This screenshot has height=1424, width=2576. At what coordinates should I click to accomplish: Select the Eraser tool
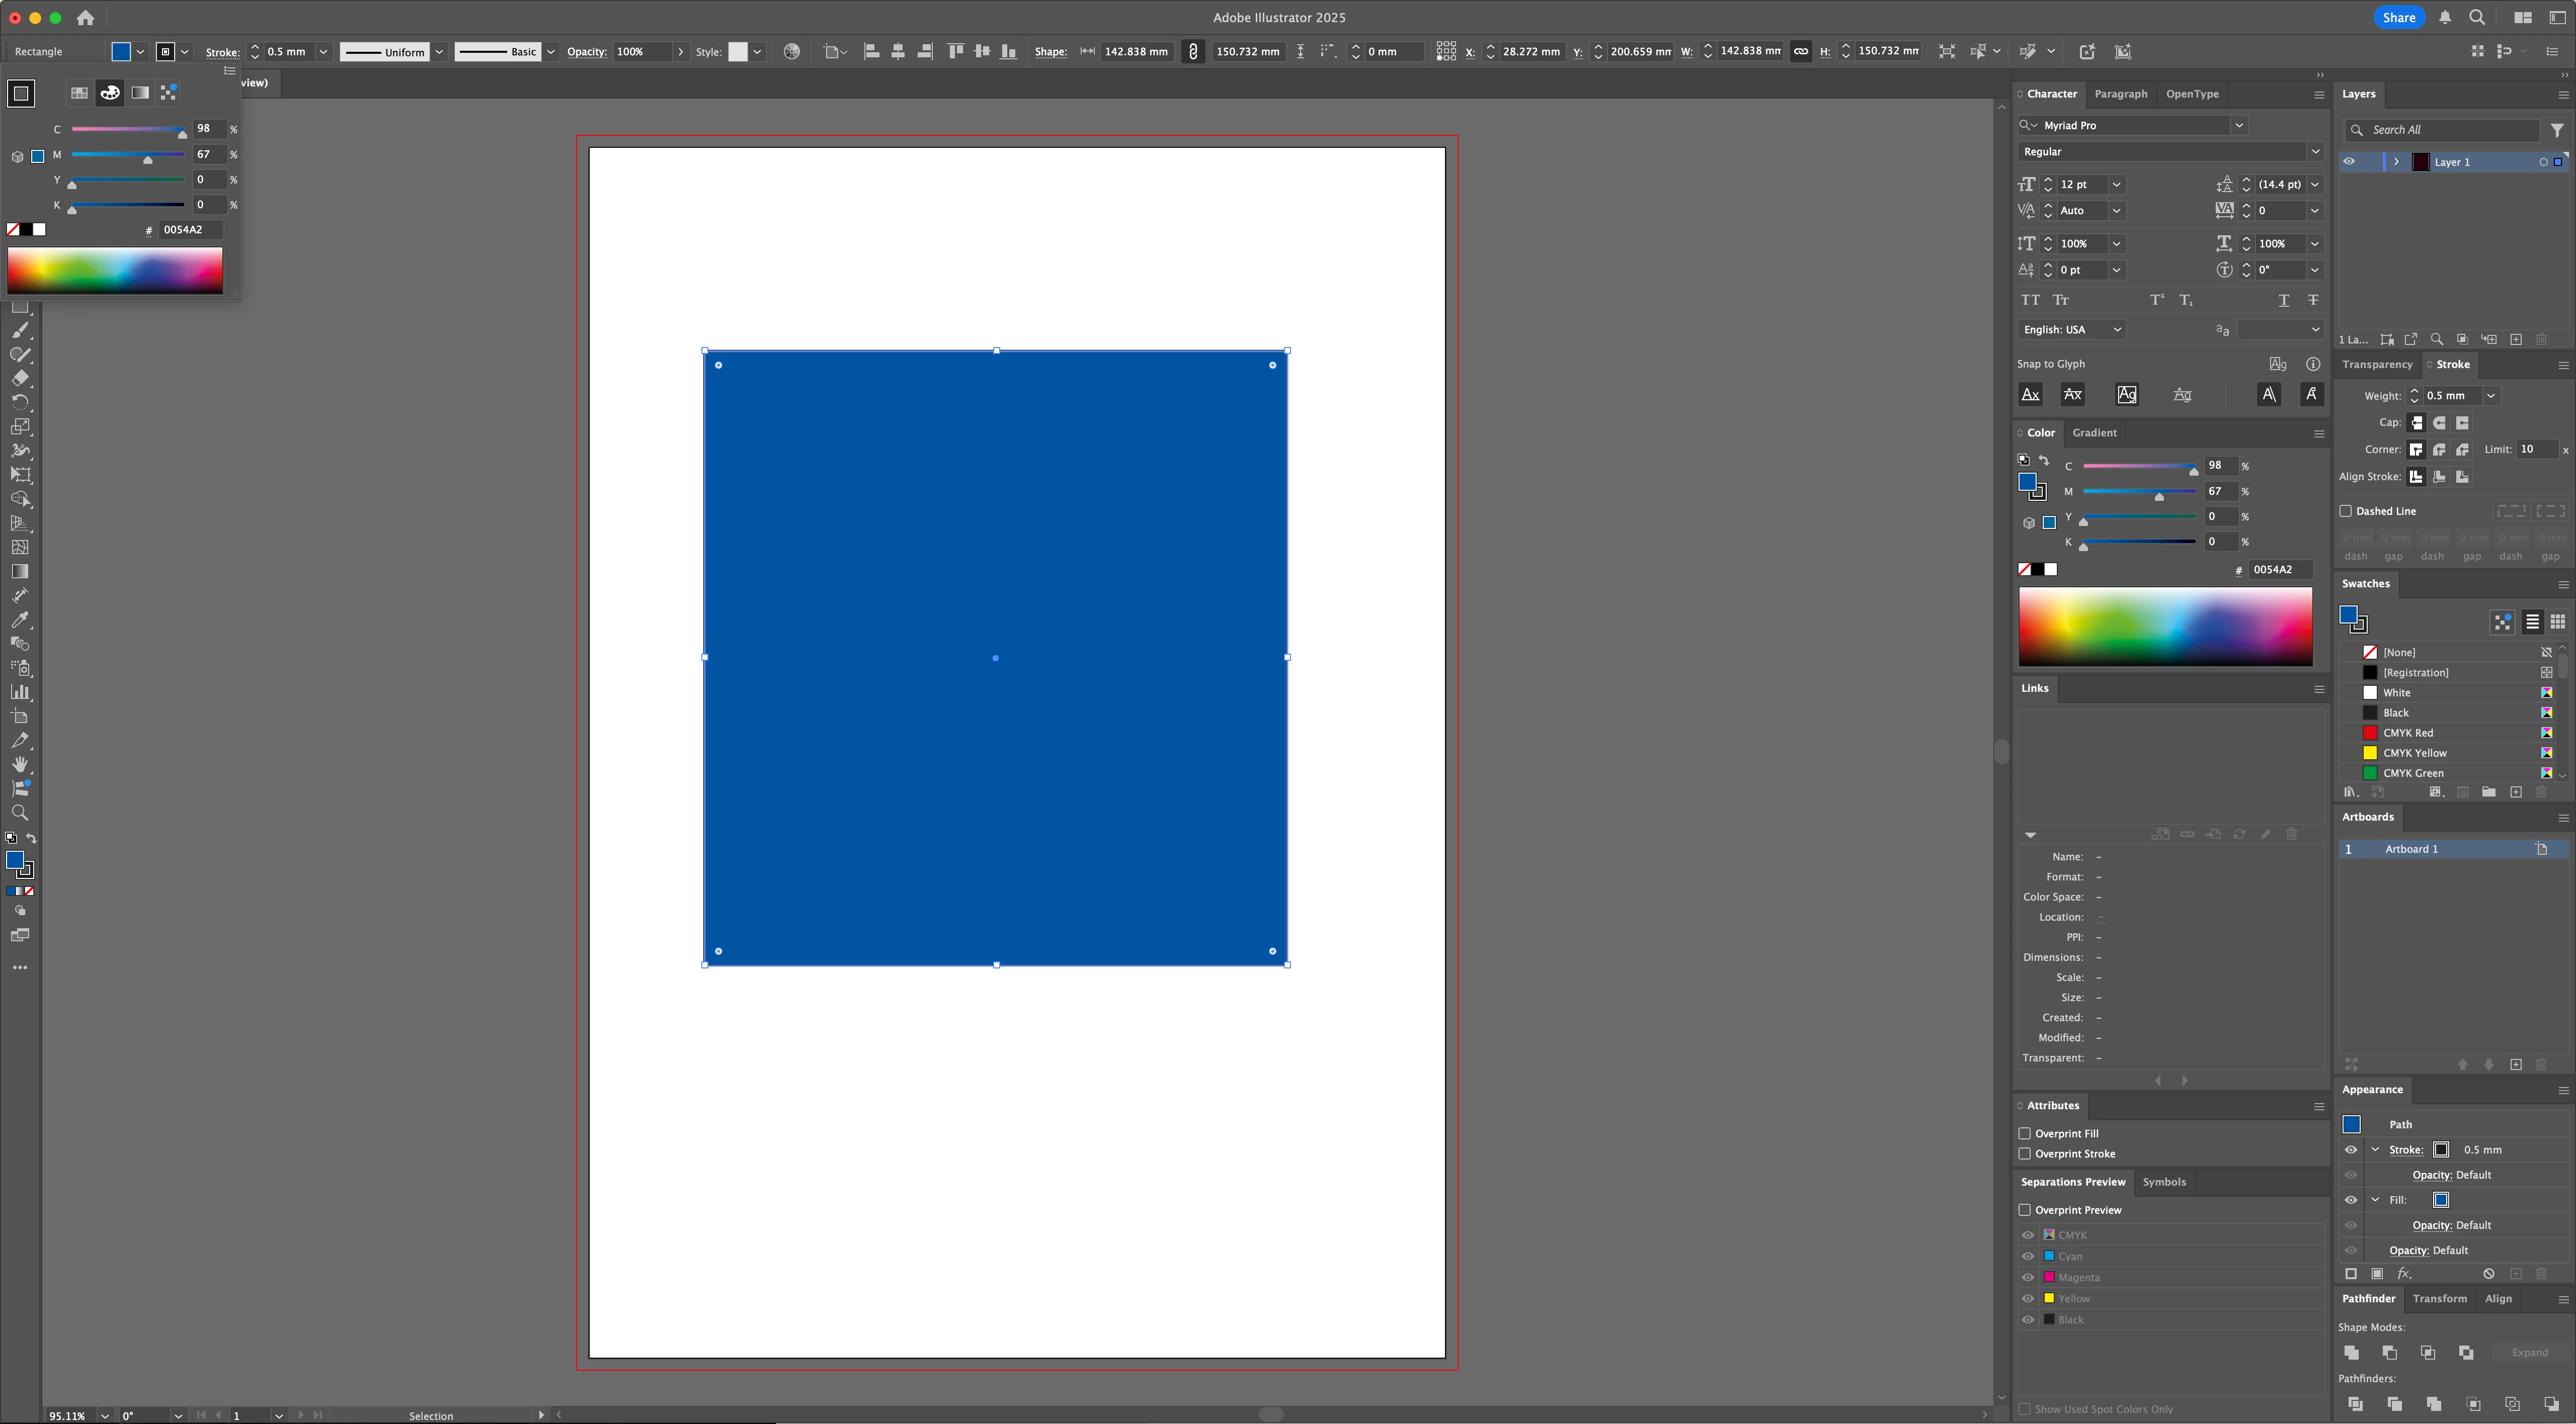point(20,378)
